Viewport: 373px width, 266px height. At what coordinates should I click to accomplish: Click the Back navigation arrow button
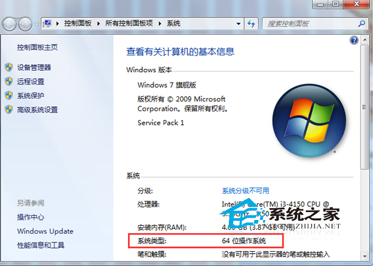[x=9, y=24]
